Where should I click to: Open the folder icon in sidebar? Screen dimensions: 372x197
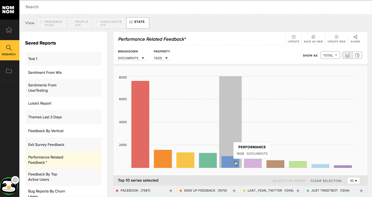(9, 71)
